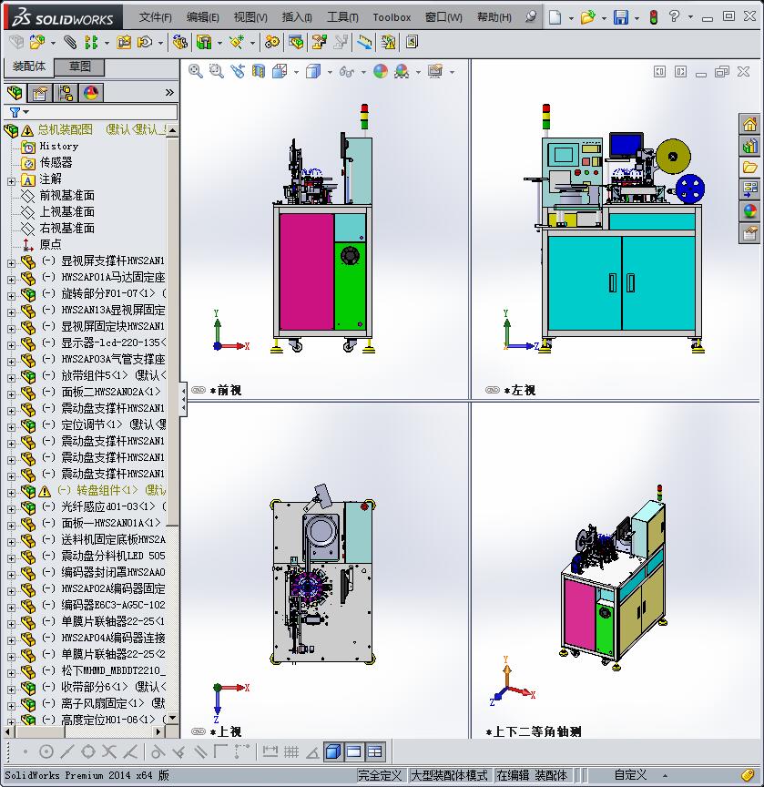Click the View Settings monitor icon

[435, 72]
